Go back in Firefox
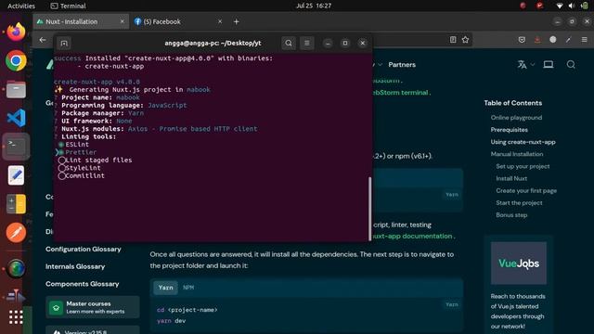Image resolution: width=594 pixels, height=334 pixels. [43, 40]
